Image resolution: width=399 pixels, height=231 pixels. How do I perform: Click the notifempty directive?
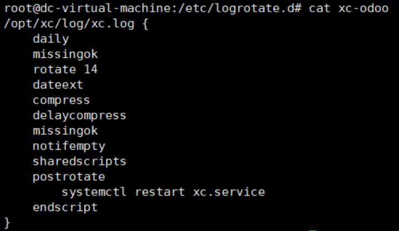68,146
